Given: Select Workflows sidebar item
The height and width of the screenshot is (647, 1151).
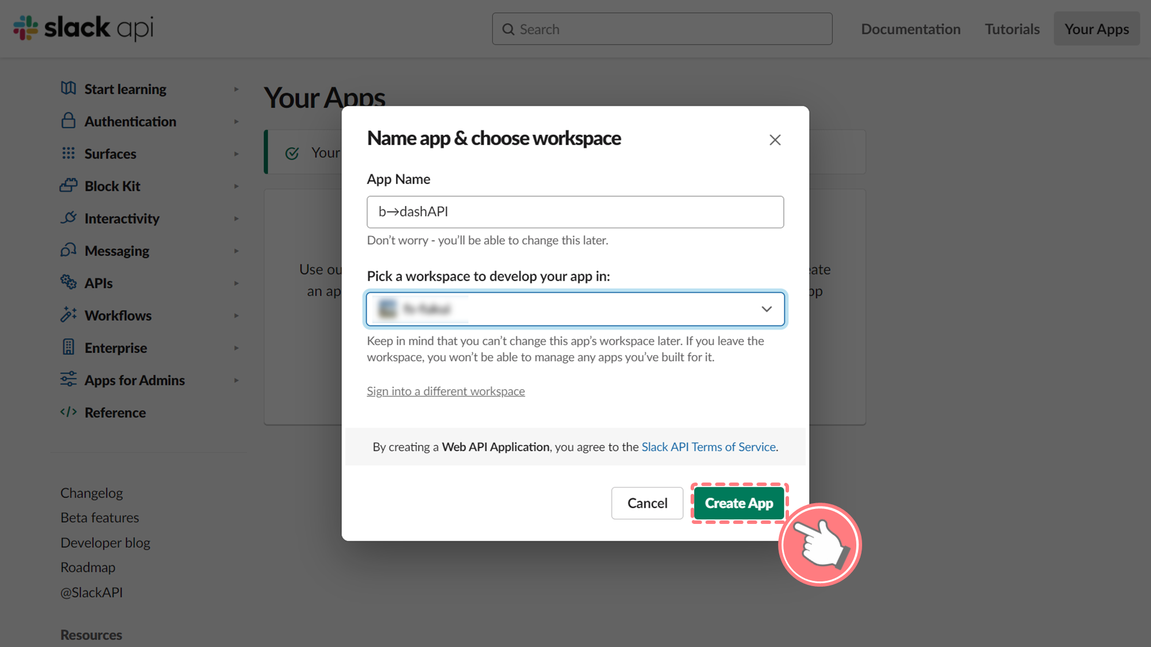Looking at the screenshot, I should (x=118, y=316).
